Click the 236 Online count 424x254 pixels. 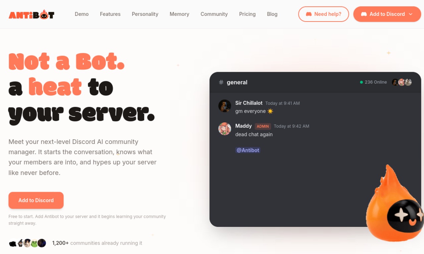tap(376, 82)
